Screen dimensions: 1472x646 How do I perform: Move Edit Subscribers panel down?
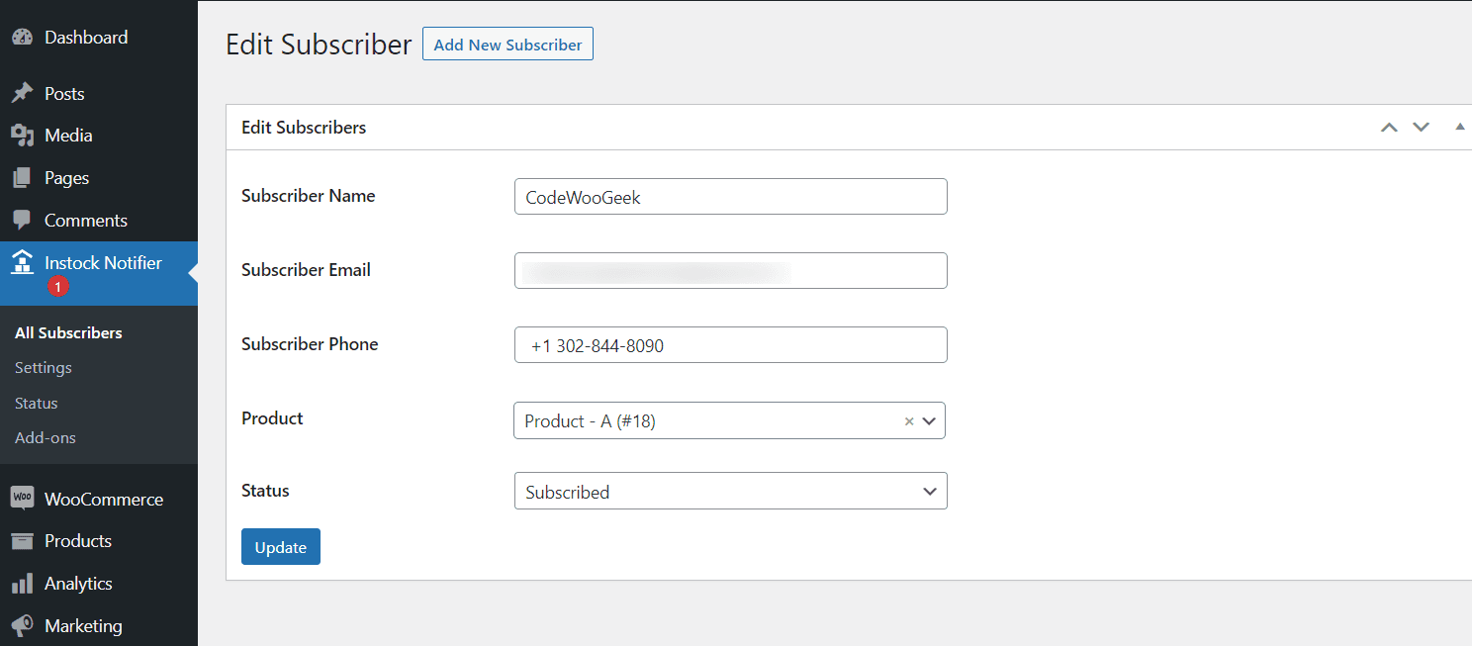pos(1422,127)
